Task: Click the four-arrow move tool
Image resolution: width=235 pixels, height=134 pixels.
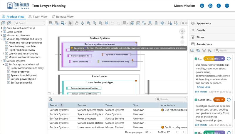Action: (83, 23)
